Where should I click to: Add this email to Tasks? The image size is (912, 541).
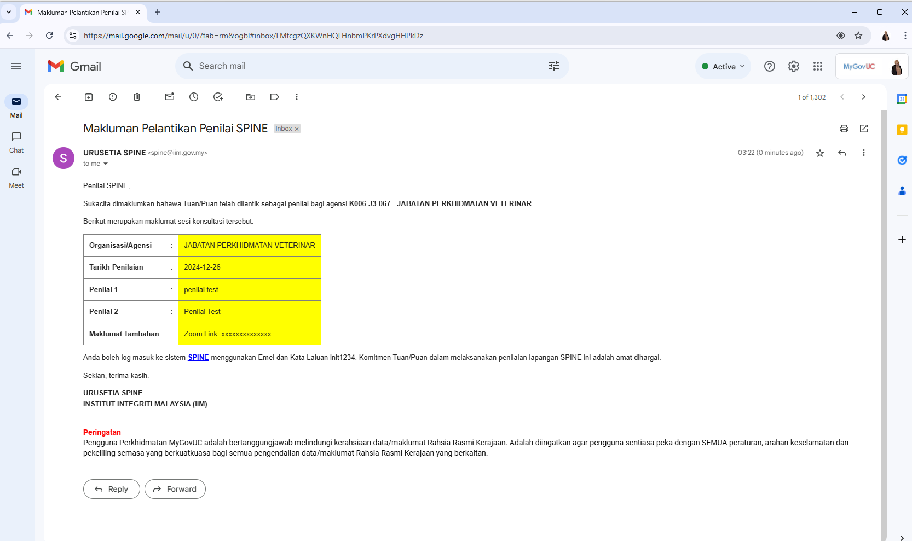click(x=218, y=97)
